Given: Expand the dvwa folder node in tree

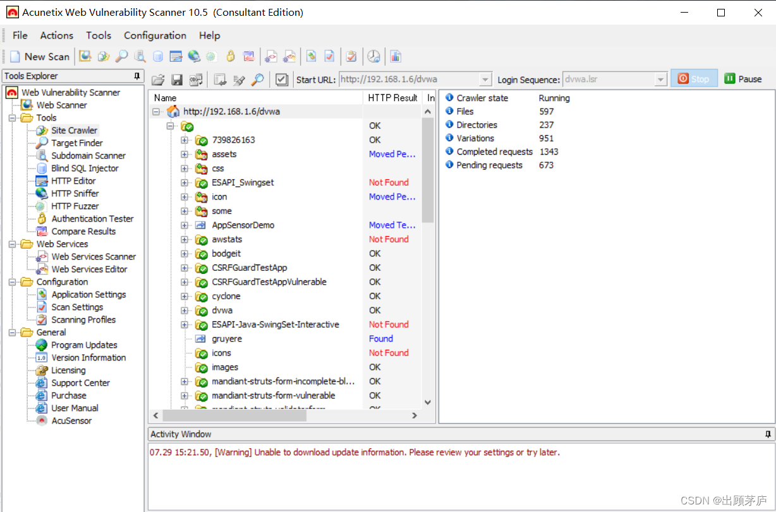Looking at the screenshot, I should pos(185,311).
